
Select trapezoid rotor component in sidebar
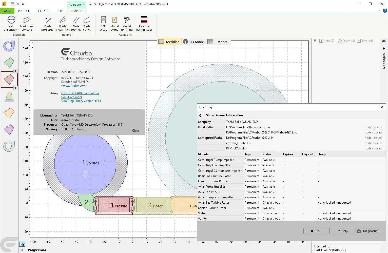[9, 96]
